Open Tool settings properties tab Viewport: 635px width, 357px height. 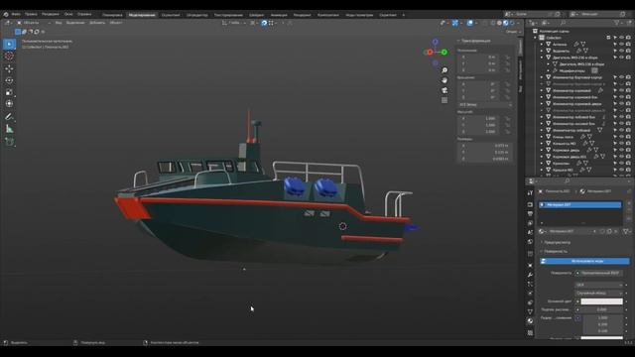coord(530,193)
